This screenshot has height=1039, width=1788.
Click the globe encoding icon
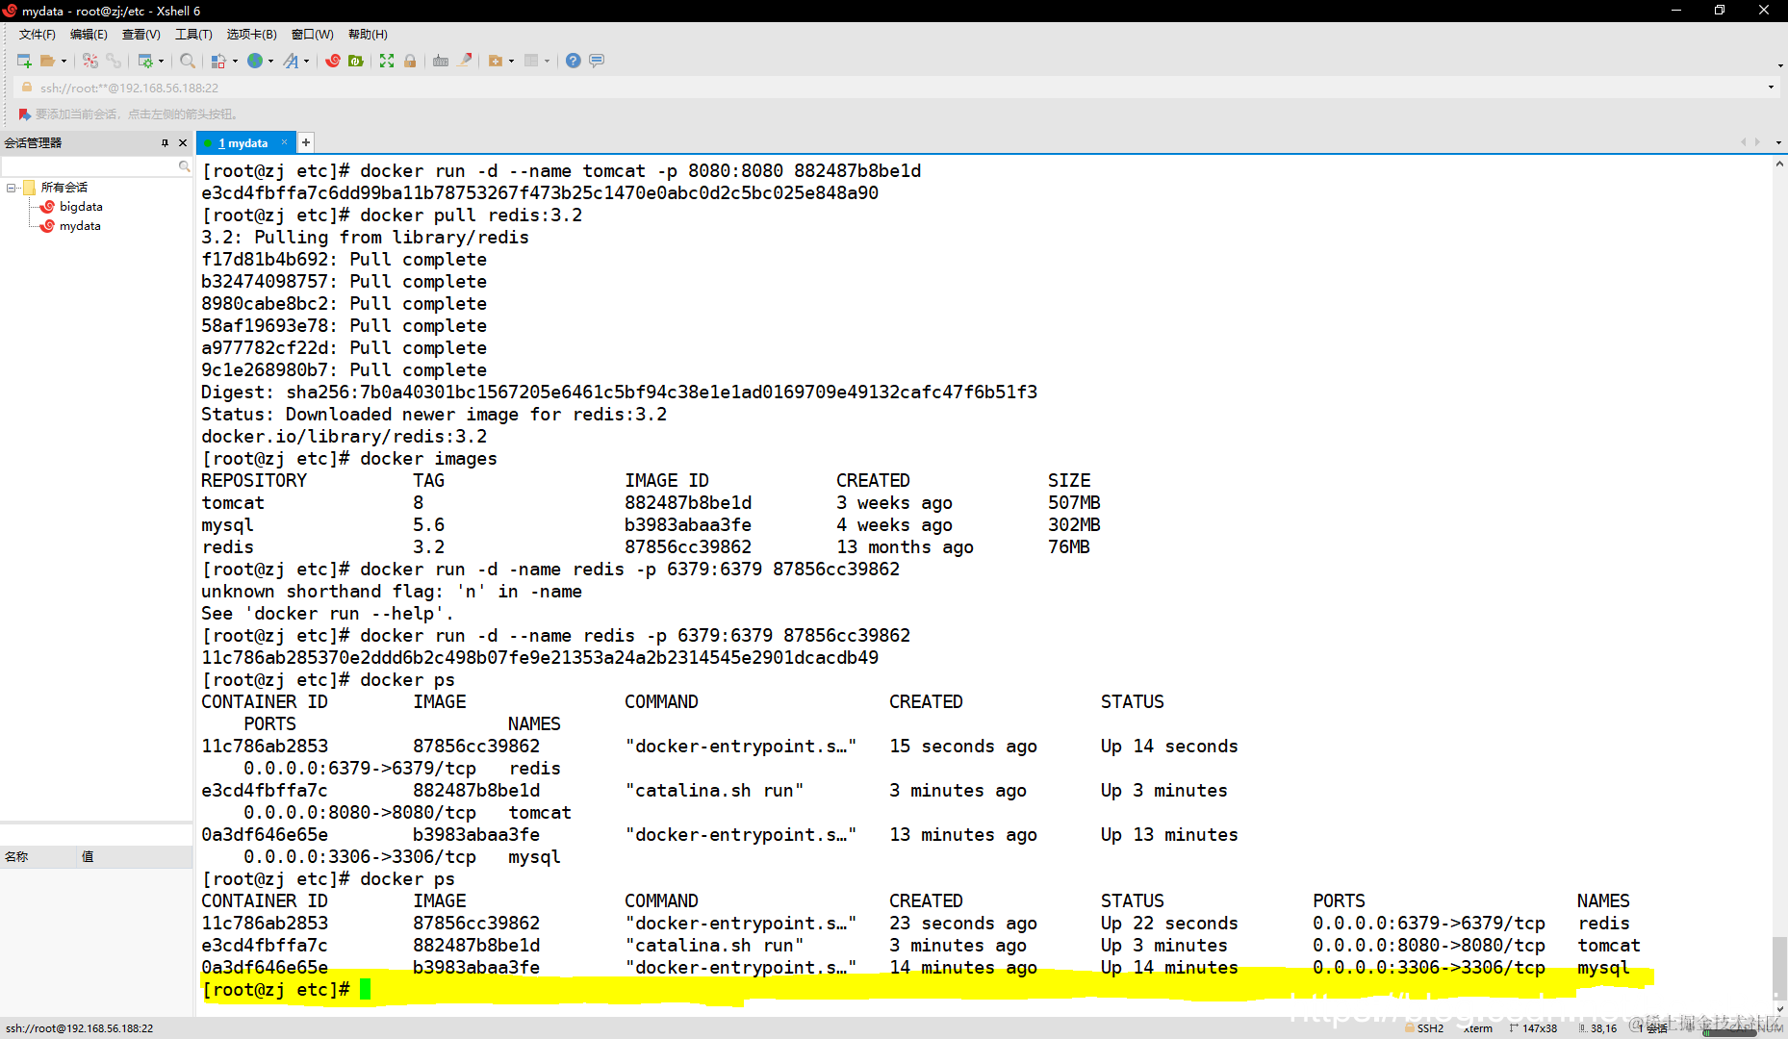pyautogui.click(x=255, y=61)
